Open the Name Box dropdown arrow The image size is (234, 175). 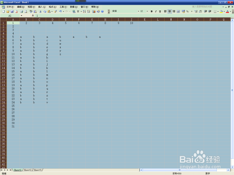click(21, 16)
